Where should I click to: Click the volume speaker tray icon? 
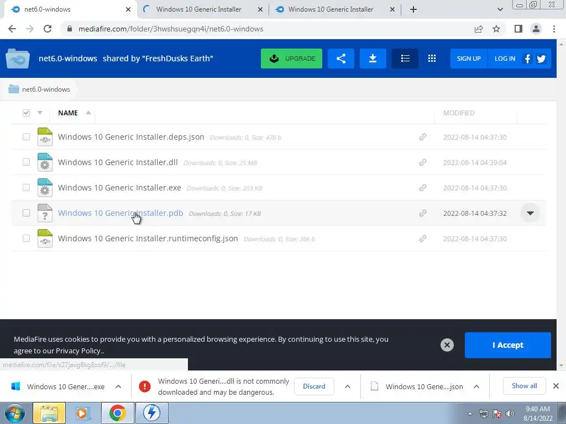tap(510, 414)
